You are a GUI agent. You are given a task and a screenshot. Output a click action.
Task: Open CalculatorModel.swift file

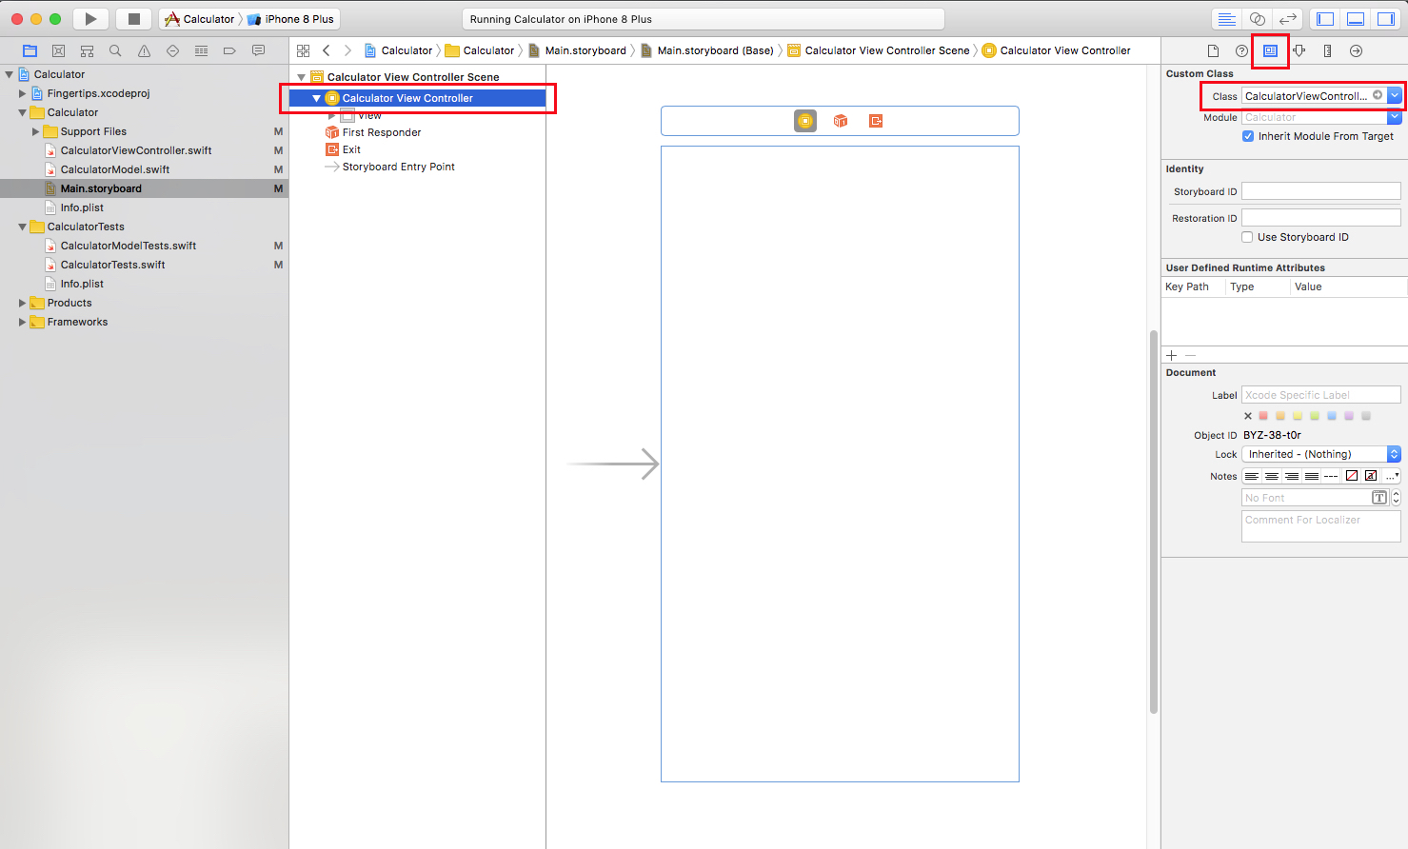[x=115, y=169]
